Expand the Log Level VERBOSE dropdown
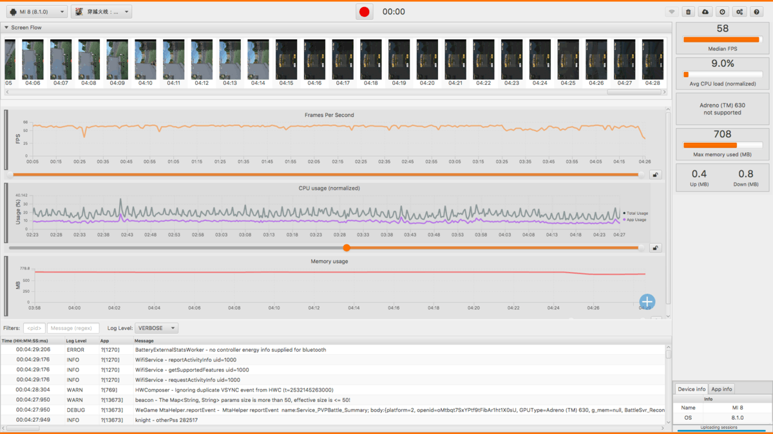This screenshot has height=434, width=773. pos(157,328)
